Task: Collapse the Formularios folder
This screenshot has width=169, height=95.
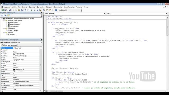Action: [x=4, y=28]
